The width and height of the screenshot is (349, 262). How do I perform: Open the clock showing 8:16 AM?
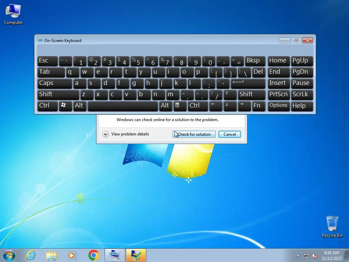coord(332,255)
